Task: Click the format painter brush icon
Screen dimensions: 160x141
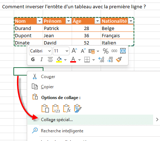Action: pyautogui.click(x=119, y=59)
